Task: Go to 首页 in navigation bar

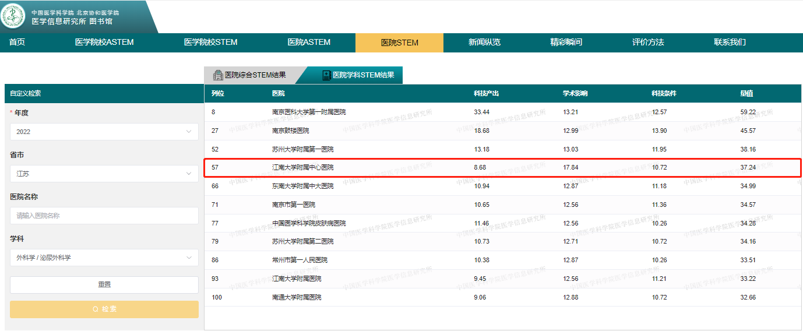Action: pos(17,43)
